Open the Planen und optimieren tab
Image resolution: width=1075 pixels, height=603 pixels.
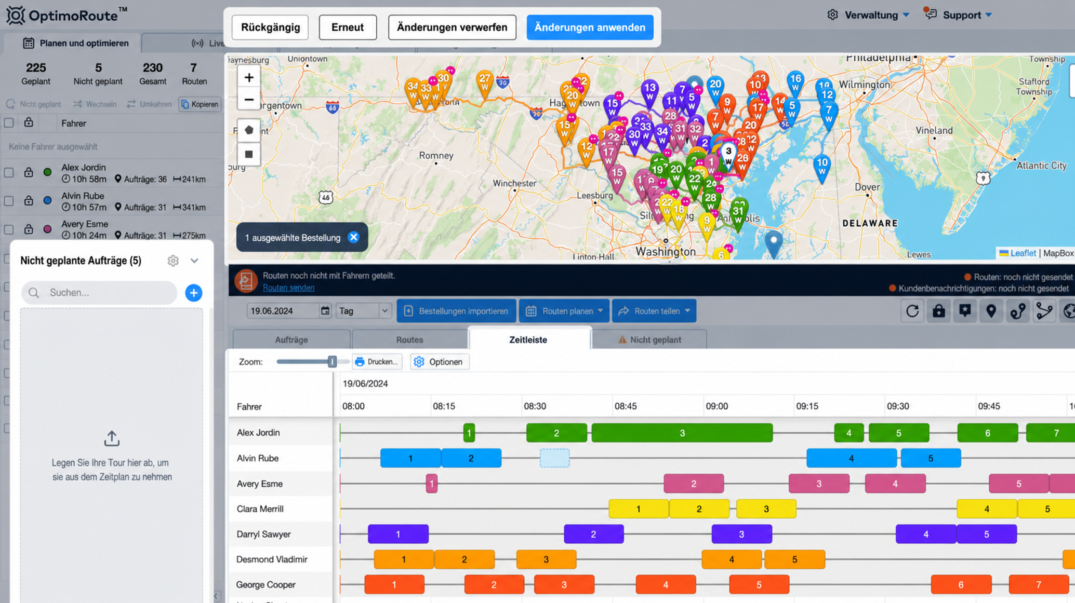tap(76, 43)
